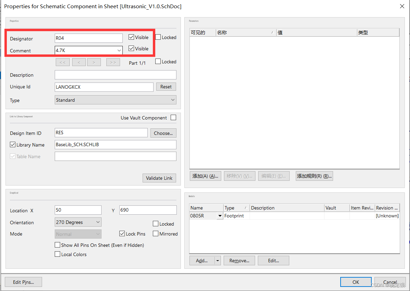The image size is (410, 291).
Task: Go to previous part with < button
Action: 79,62
